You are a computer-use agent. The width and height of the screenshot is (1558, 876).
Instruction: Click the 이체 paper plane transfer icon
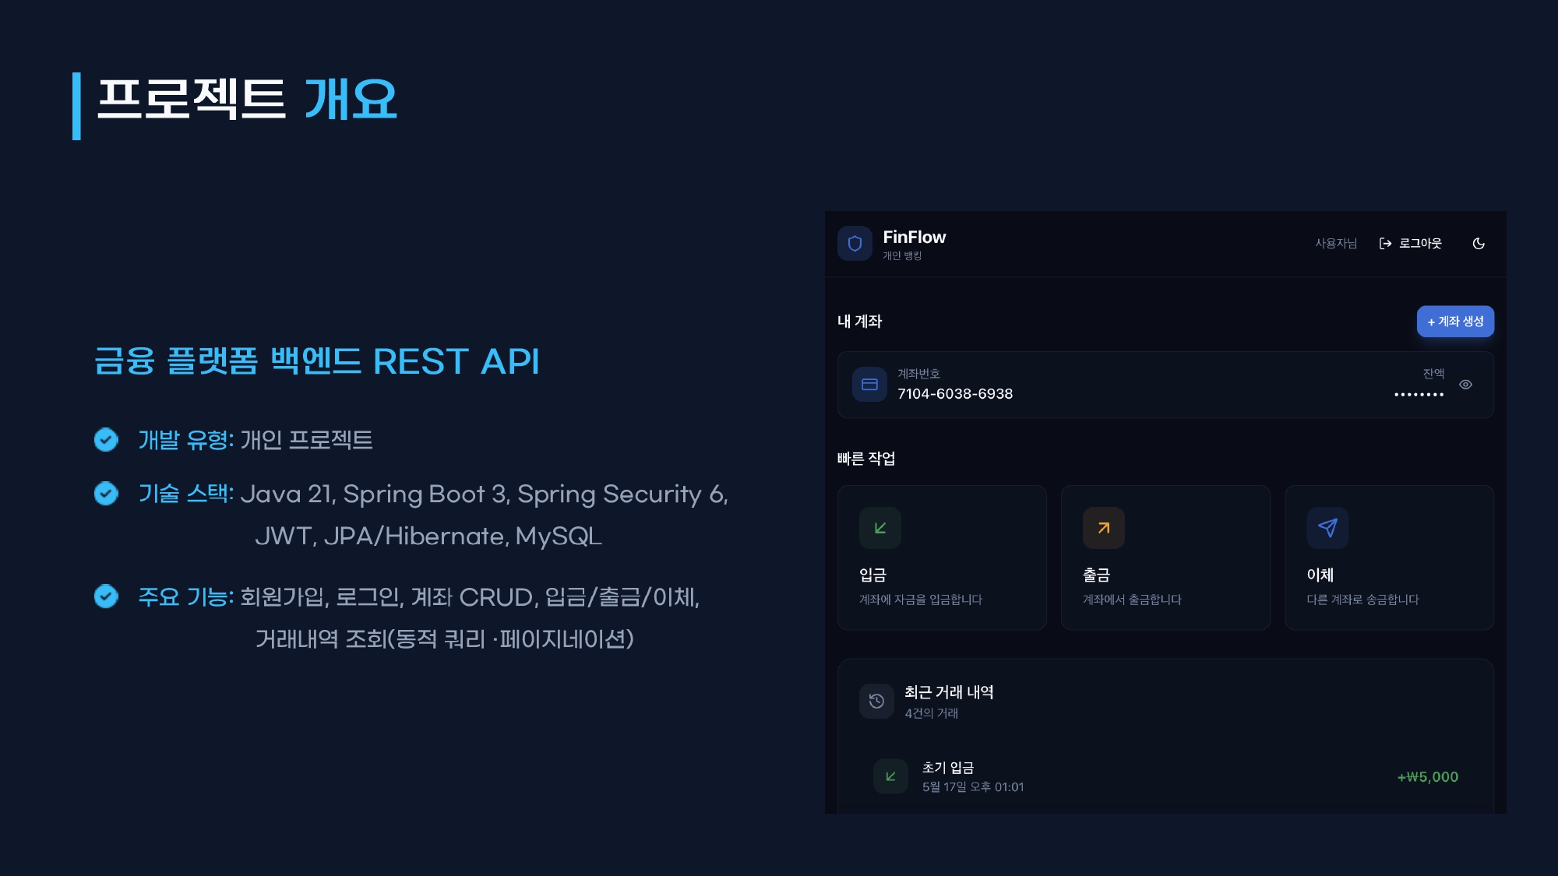(x=1327, y=528)
